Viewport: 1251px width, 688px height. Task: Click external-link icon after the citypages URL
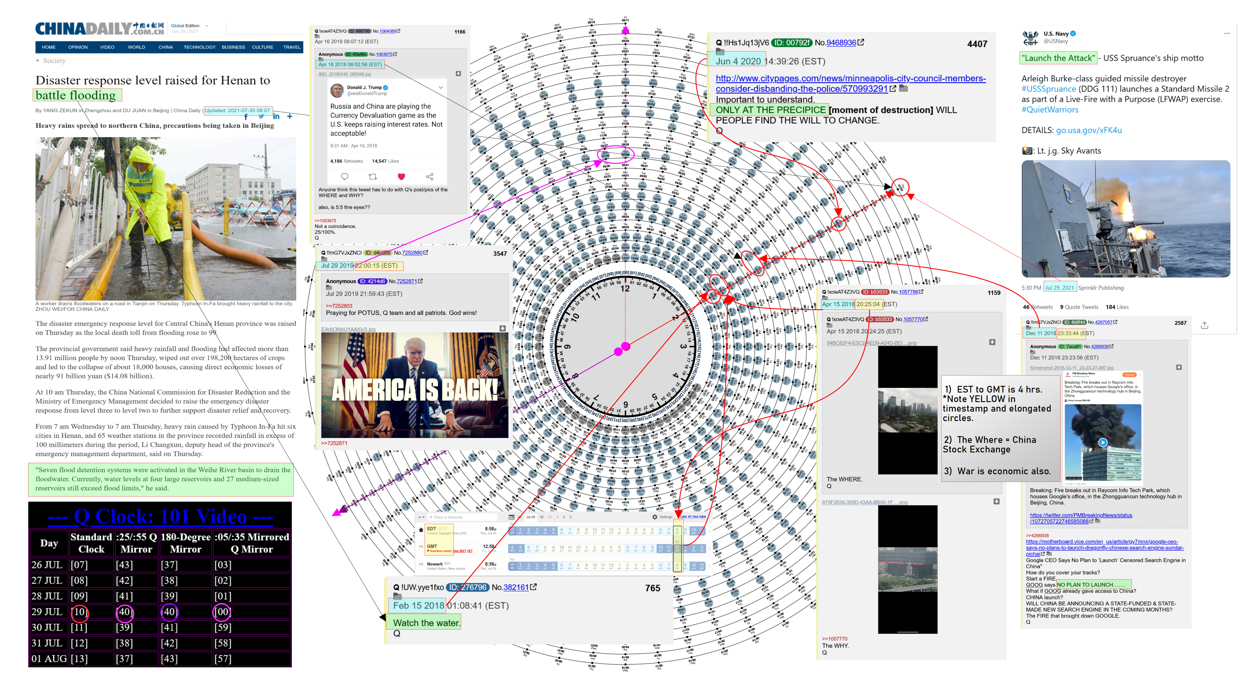tap(893, 88)
